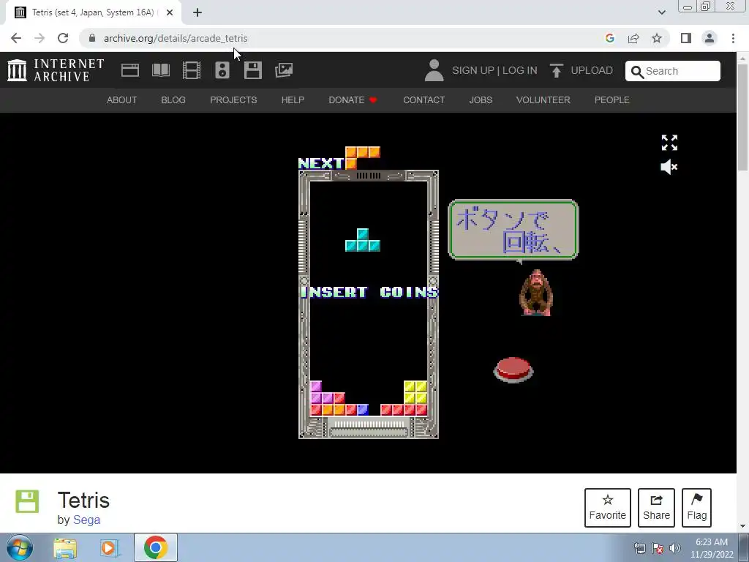Screen dimensions: 749x562
Task: Open network tray icon
Action: 639,548
